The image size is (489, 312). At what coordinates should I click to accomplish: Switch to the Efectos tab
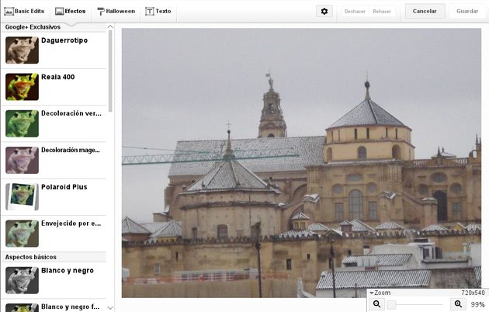click(x=70, y=11)
